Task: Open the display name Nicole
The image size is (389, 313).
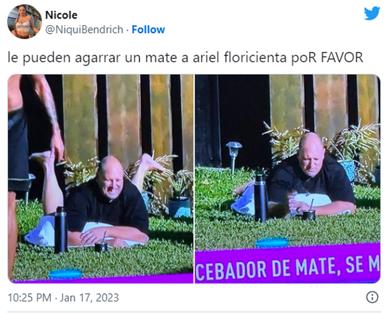Action: (x=61, y=15)
